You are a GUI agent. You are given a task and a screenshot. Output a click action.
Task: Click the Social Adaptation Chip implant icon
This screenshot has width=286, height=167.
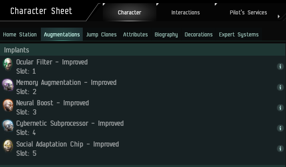click(8, 146)
